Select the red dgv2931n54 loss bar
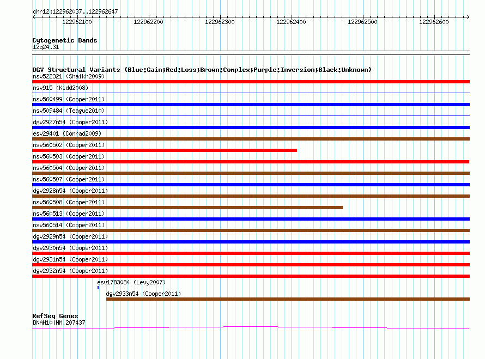 point(251,265)
